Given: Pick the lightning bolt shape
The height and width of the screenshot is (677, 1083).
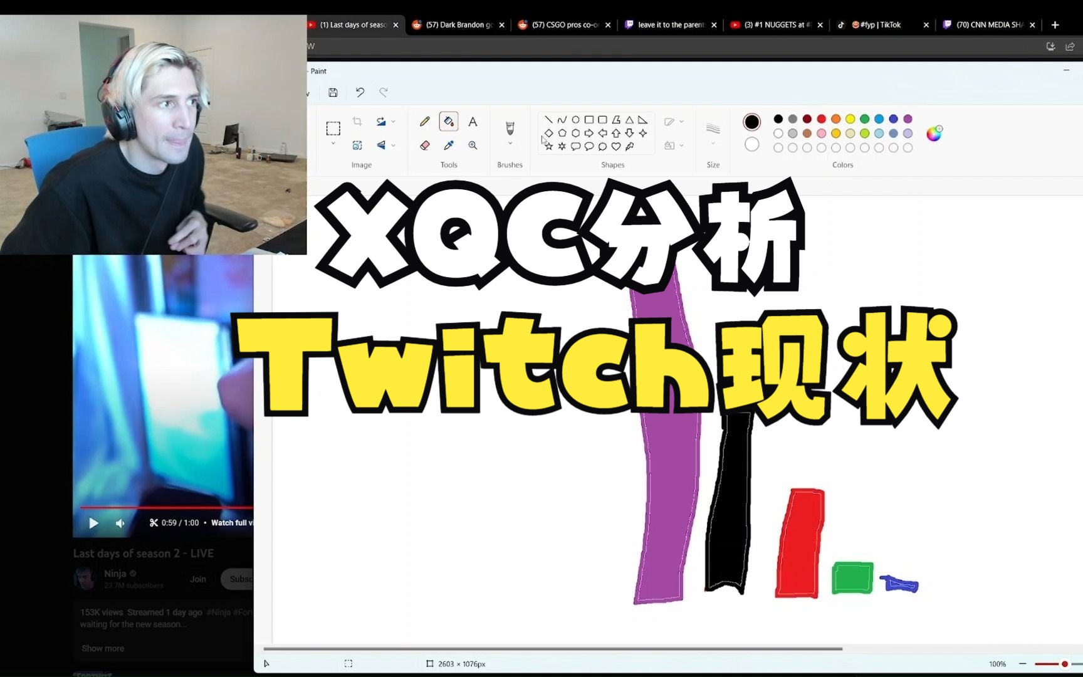Looking at the screenshot, I should coord(630,146).
